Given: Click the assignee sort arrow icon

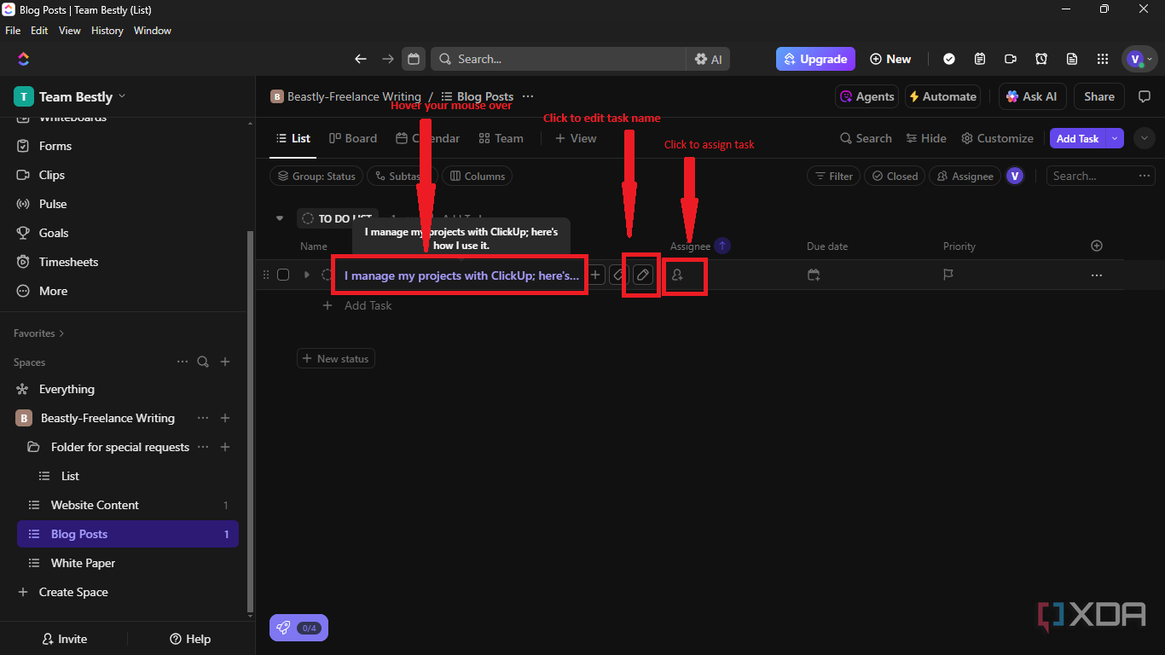Looking at the screenshot, I should [x=722, y=246].
